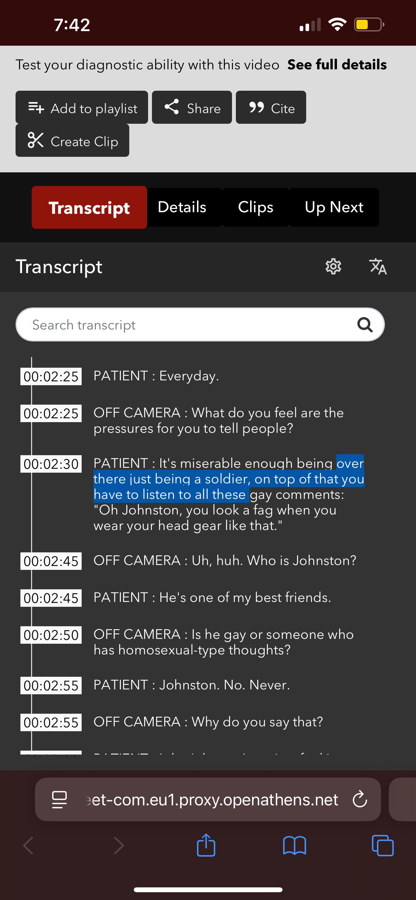This screenshot has height=900, width=416.
Task: Click Add to playlist button
Action: coord(82,108)
